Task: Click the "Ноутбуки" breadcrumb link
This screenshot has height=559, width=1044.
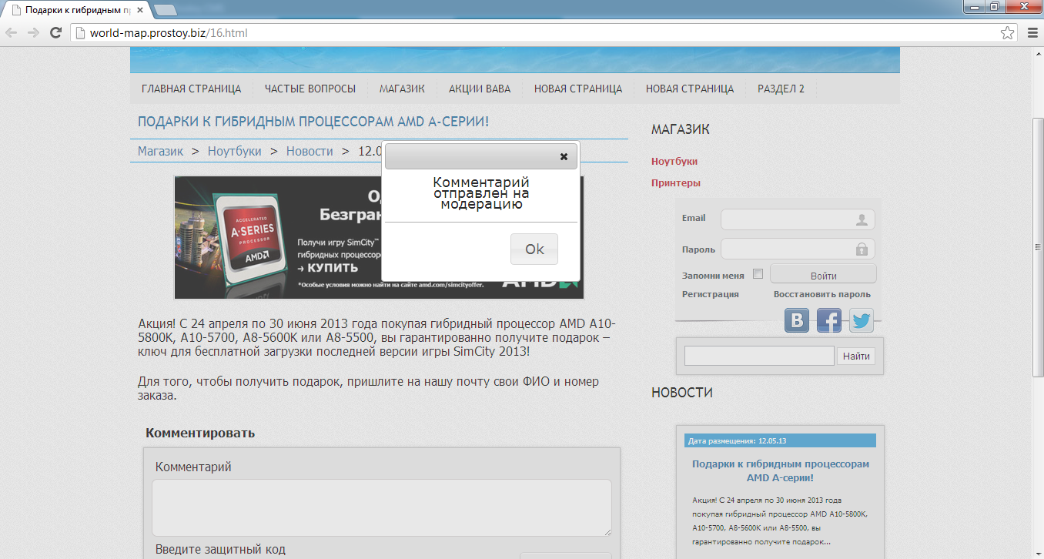Action: pos(235,151)
